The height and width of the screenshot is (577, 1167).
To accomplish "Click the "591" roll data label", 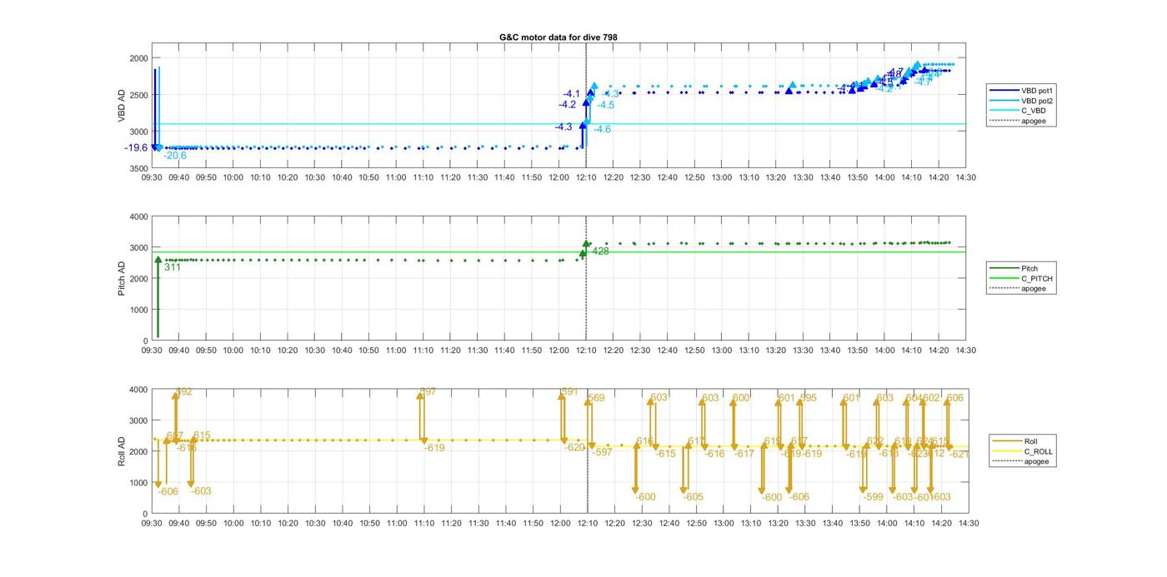I will pos(570,391).
